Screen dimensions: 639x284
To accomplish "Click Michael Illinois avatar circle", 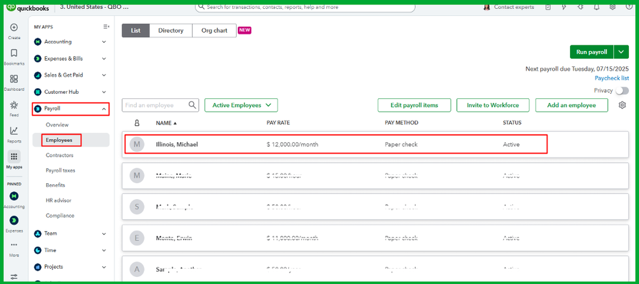I will [137, 144].
